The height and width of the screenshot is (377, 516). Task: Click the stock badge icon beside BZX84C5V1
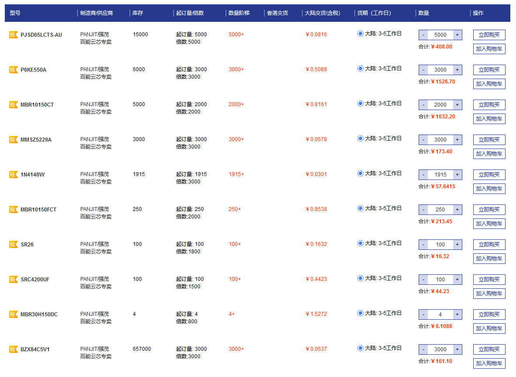coord(14,349)
